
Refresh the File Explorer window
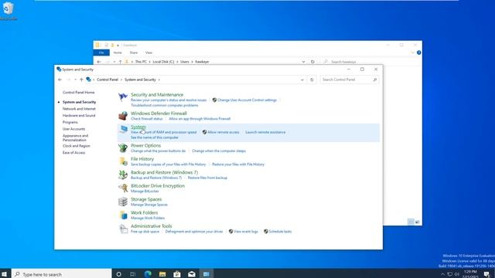(x=312, y=62)
